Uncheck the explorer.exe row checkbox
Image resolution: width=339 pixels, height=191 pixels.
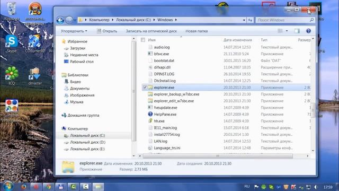click(x=145, y=88)
